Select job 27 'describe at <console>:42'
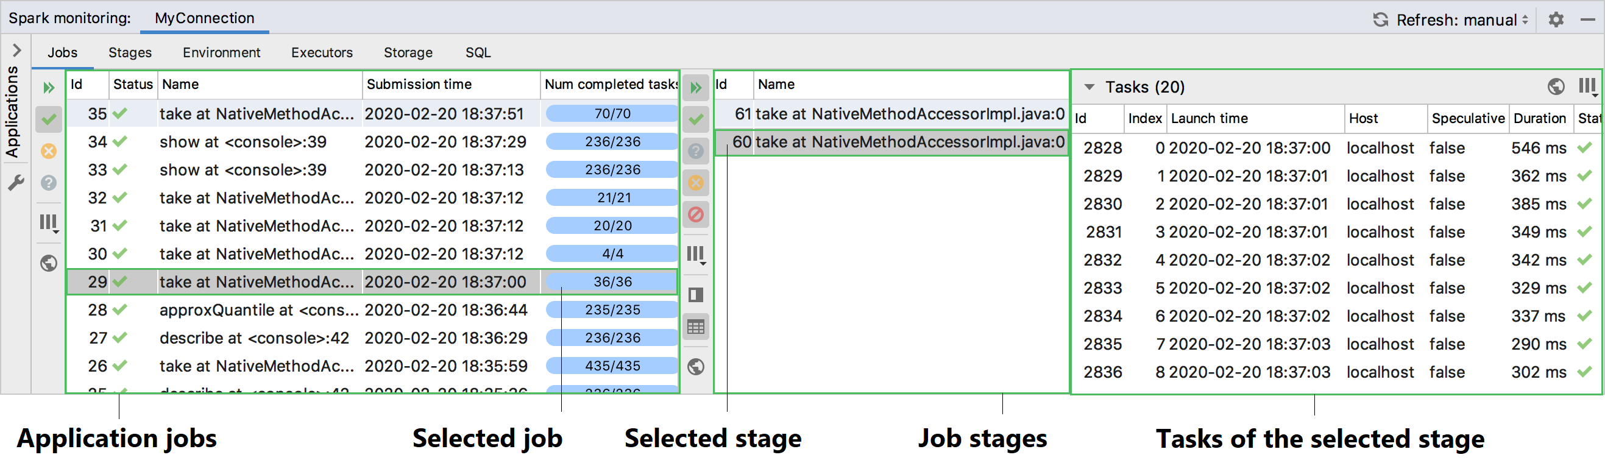1605x463 pixels. [372, 338]
